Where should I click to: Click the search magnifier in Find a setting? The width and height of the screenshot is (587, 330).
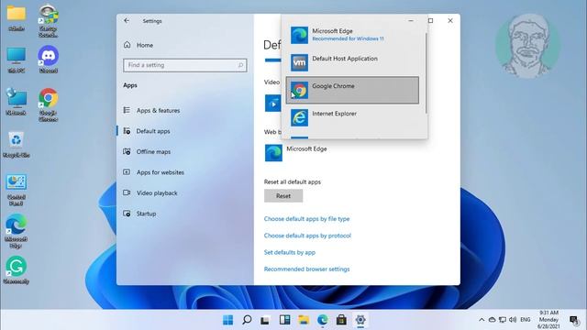point(240,65)
